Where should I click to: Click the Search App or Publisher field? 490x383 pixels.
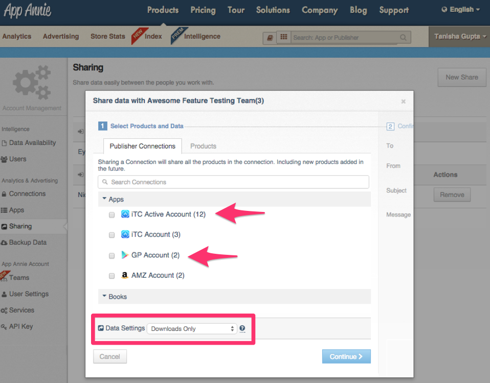point(351,37)
